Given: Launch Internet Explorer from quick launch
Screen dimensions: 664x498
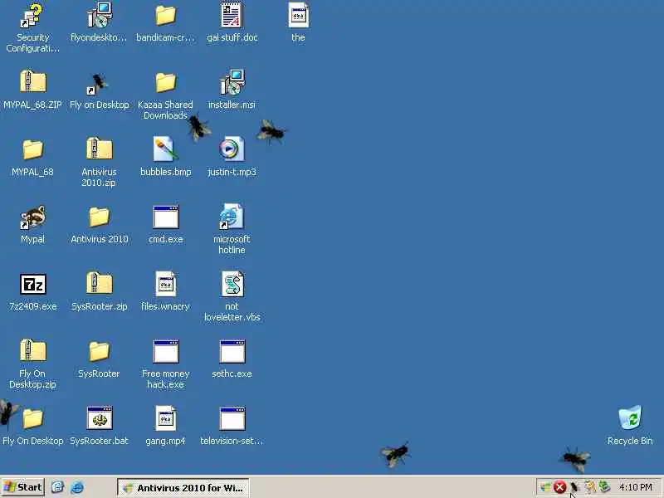Looking at the screenshot, I should 77,487.
